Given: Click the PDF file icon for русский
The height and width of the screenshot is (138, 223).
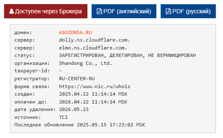Looking at the screenshot, I should click(168, 11).
